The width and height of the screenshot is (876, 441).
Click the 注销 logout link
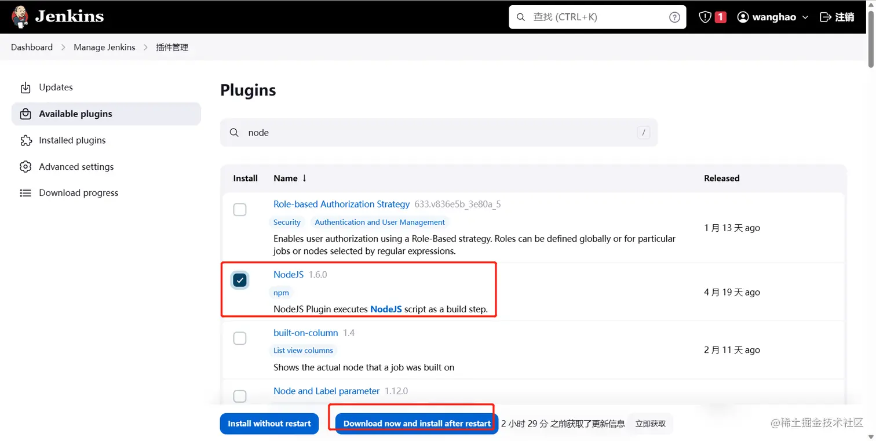(838, 17)
